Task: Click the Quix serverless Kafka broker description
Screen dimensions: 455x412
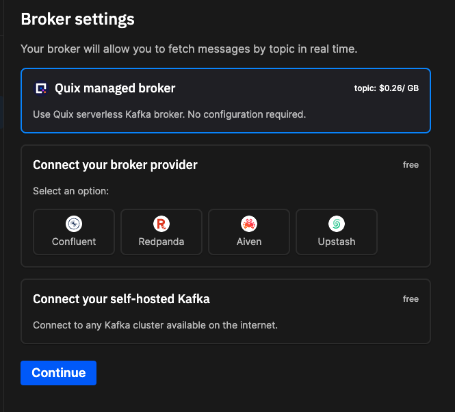Action: [169, 114]
